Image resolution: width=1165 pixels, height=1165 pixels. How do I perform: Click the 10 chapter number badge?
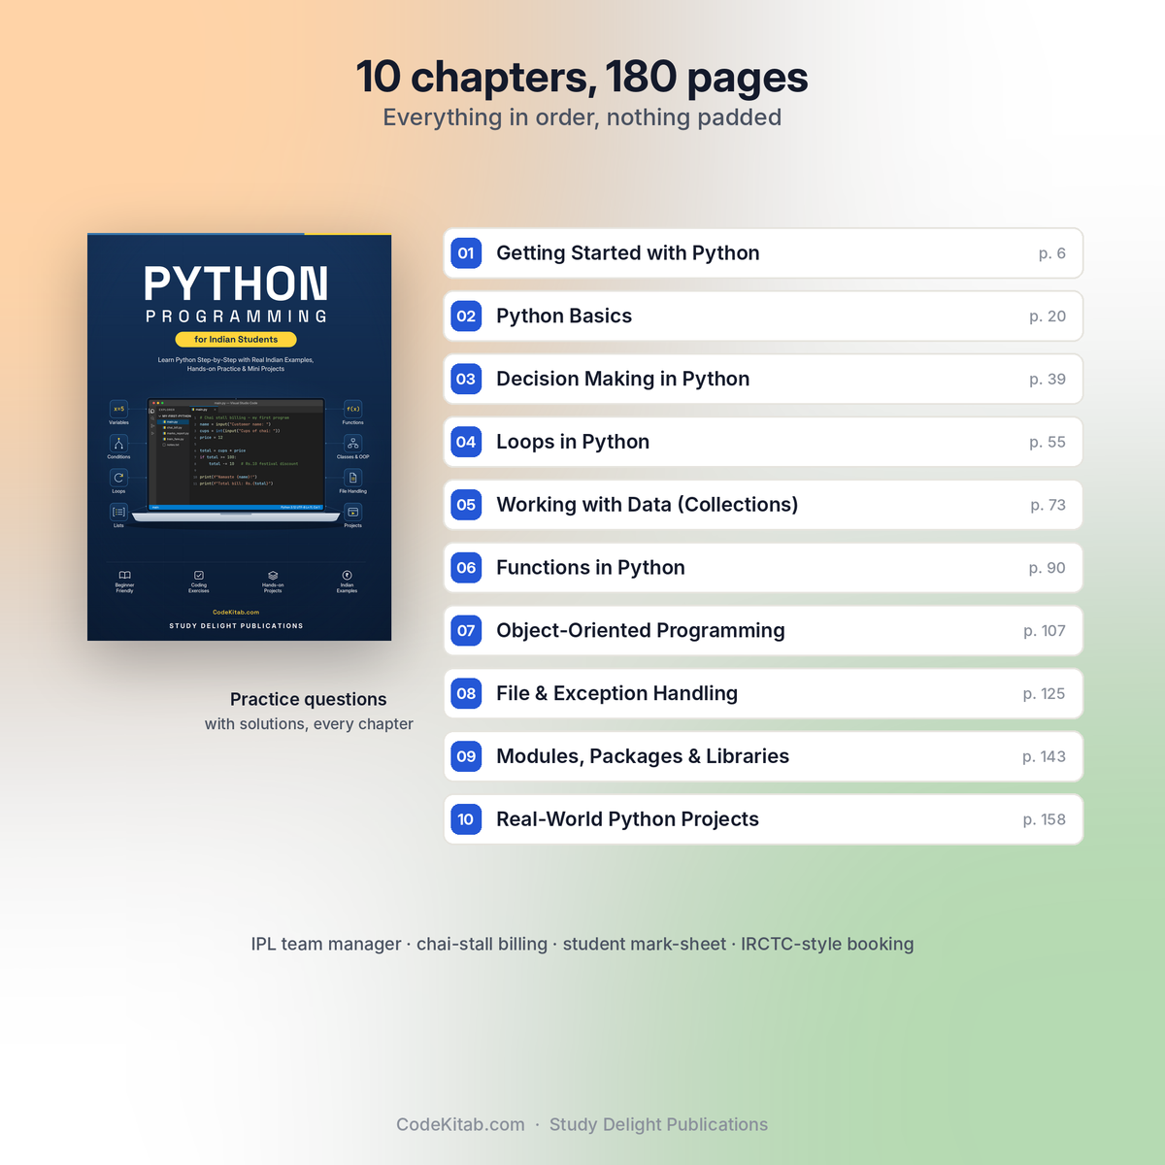point(466,819)
